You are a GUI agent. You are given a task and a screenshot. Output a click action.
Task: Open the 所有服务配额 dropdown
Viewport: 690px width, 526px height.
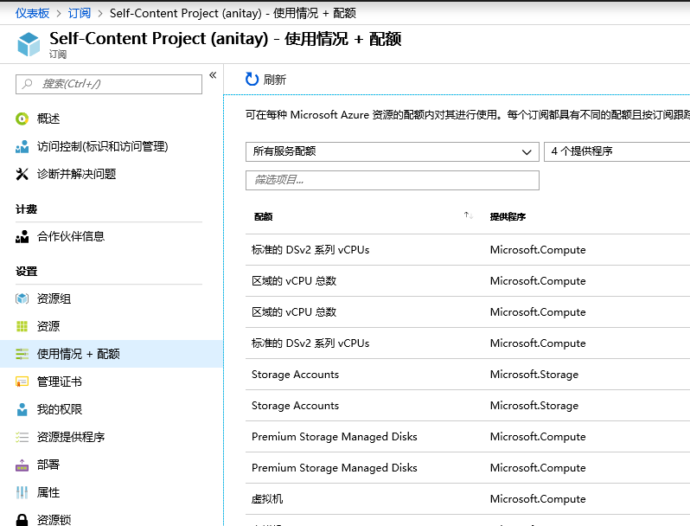[392, 151]
